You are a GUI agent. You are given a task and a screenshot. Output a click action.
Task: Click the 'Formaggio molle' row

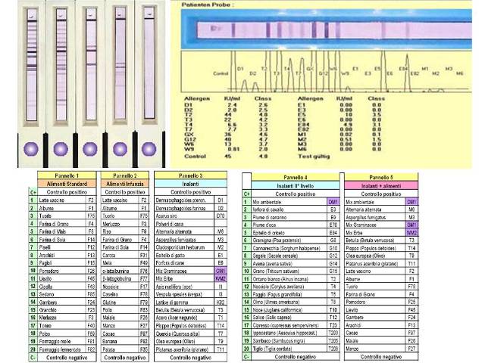tap(67, 341)
